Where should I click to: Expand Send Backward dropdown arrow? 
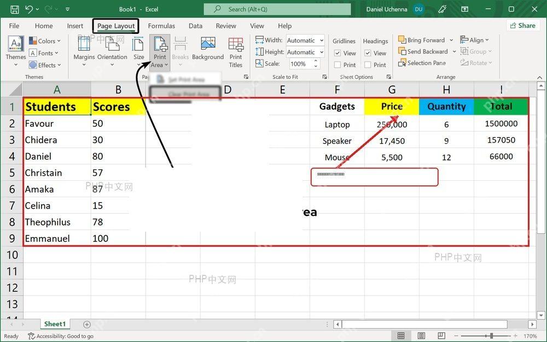pyautogui.click(x=454, y=51)
